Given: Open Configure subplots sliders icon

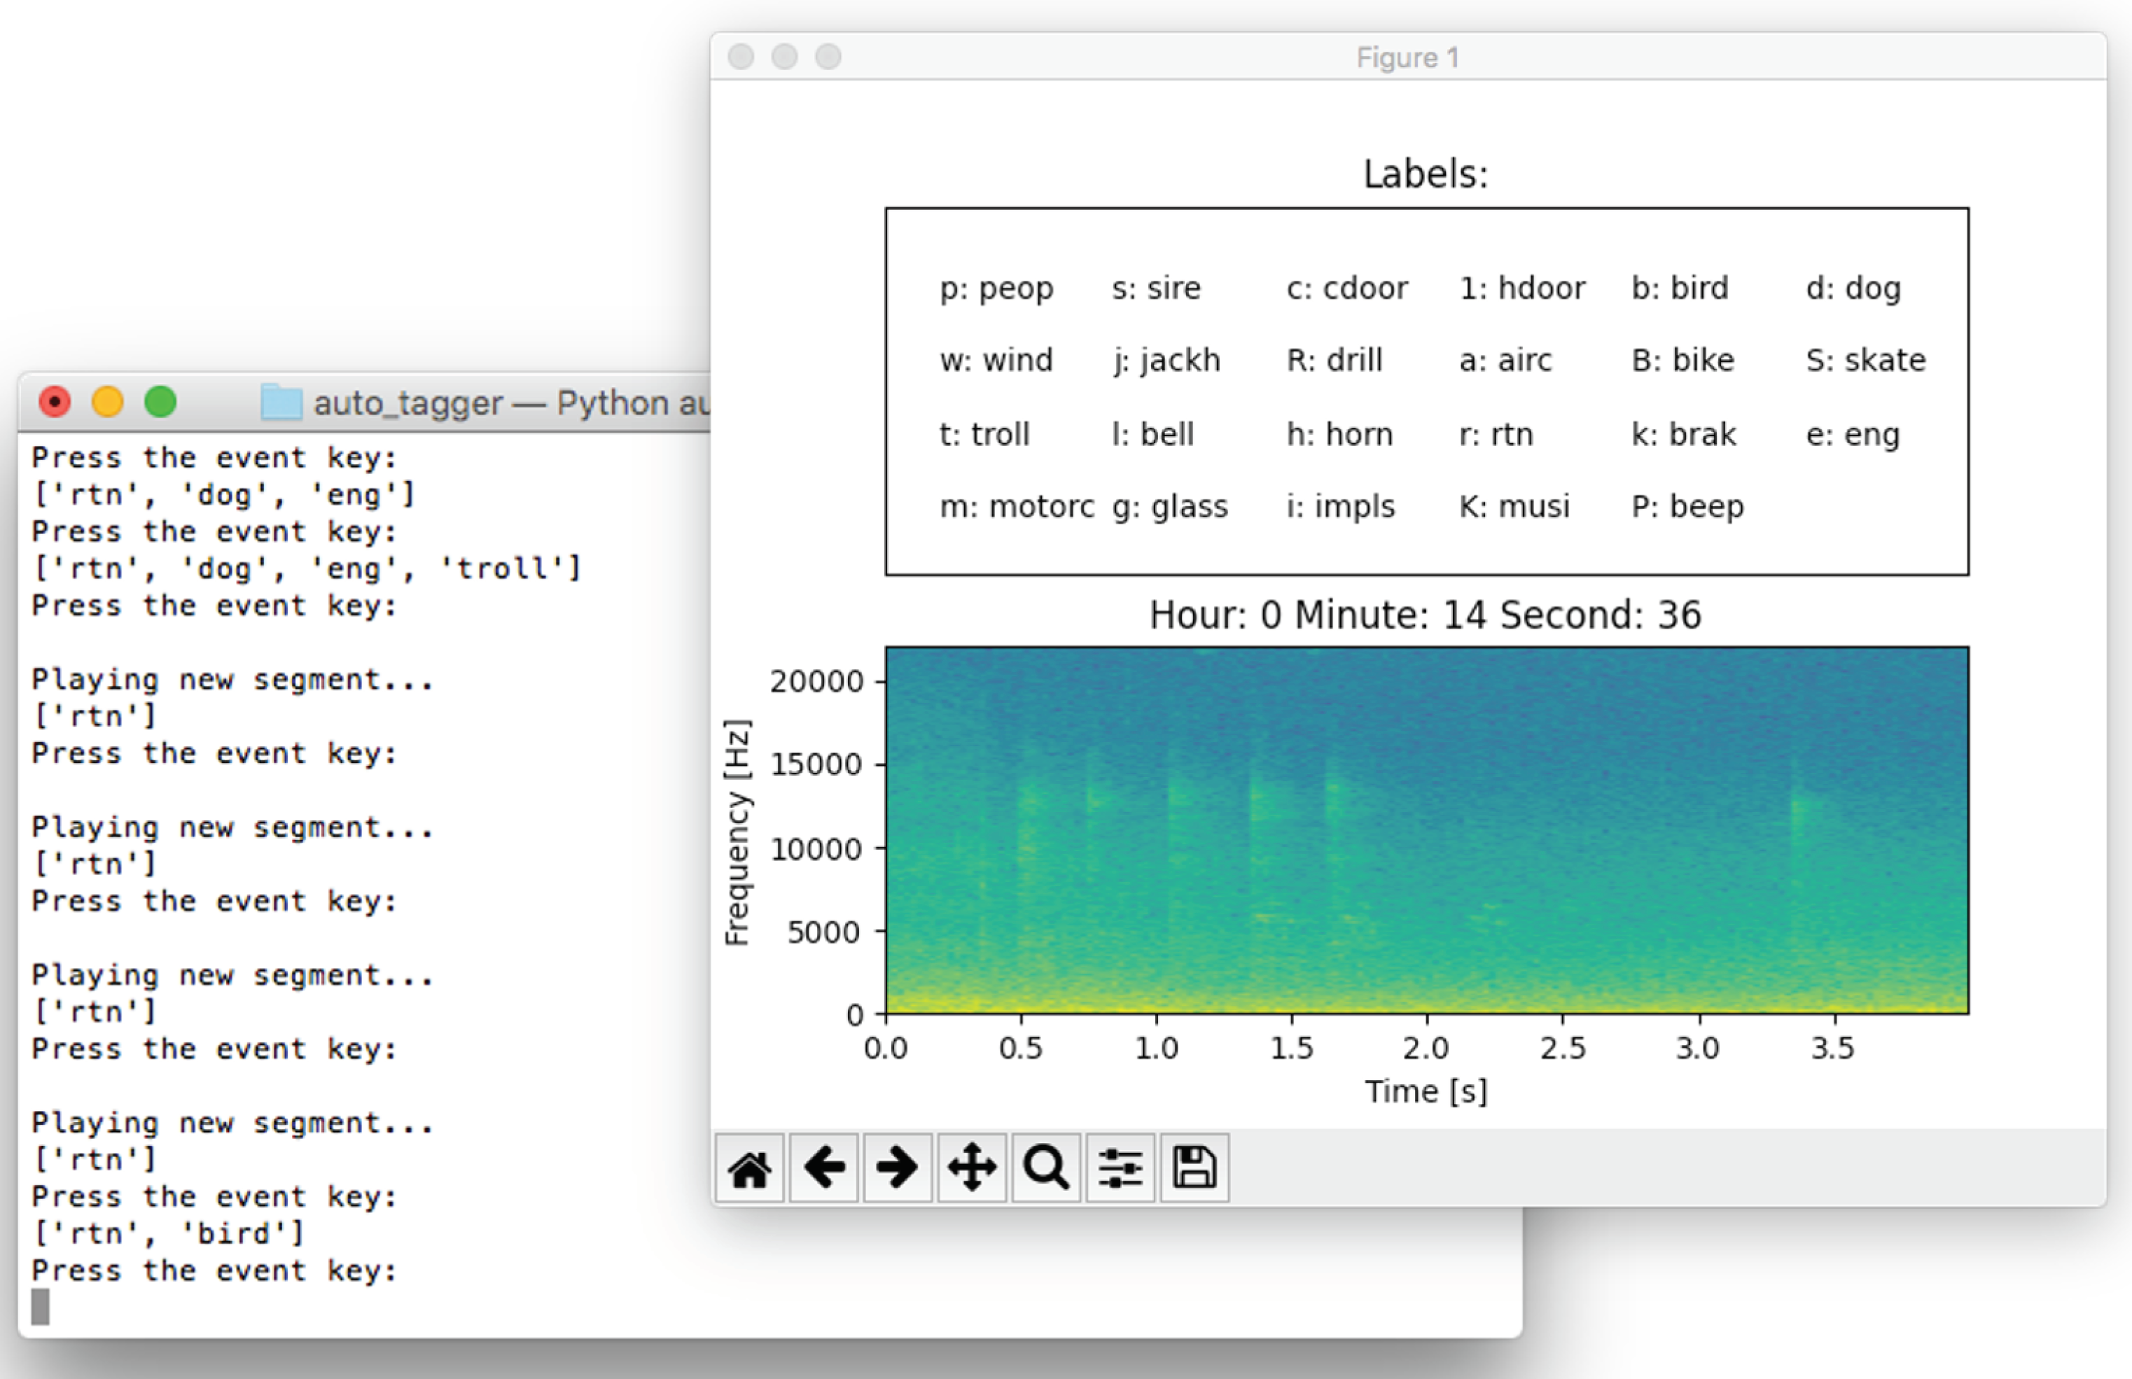Looking at the screenshot, I should point(1120,1168).
